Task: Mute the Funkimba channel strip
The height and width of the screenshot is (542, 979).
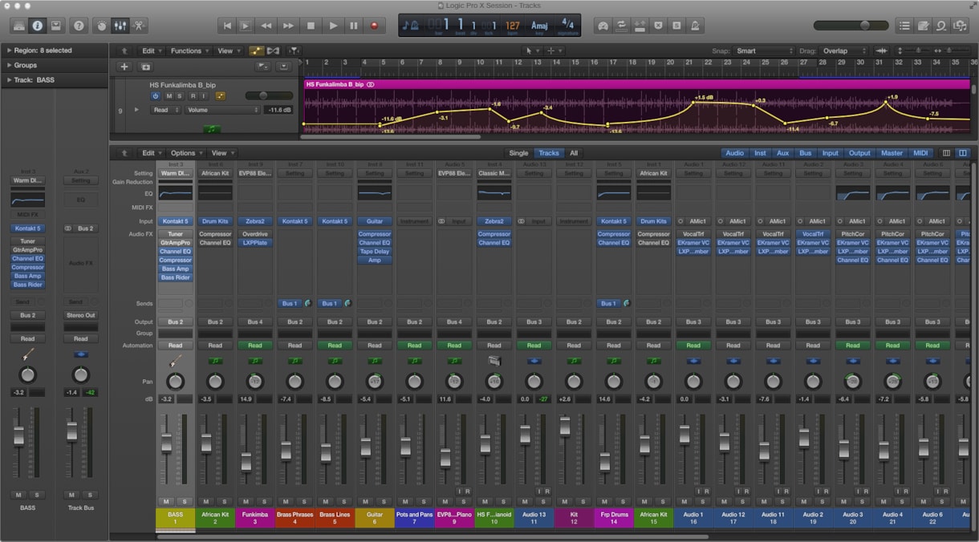Action: point(246,501)
